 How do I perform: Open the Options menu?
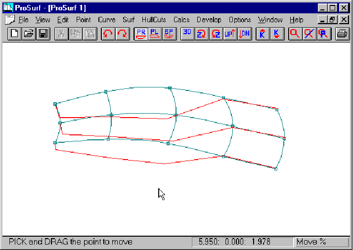240,20
